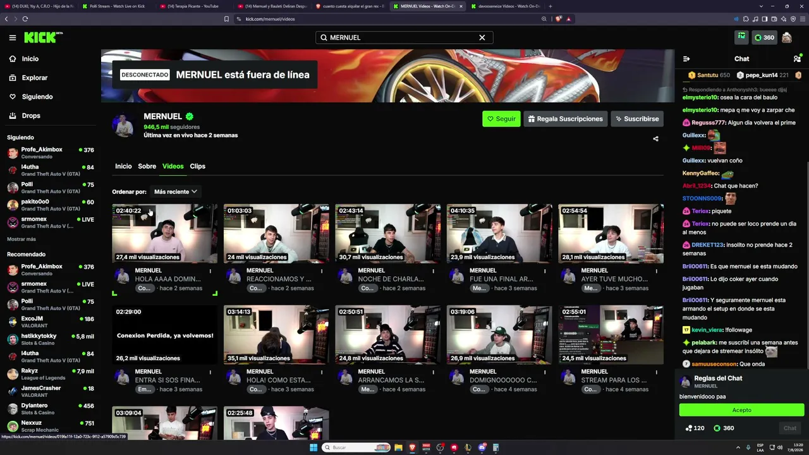
Task: Open the NOCHE DE CHARLA... video title
Action: (x=391, y=279)
